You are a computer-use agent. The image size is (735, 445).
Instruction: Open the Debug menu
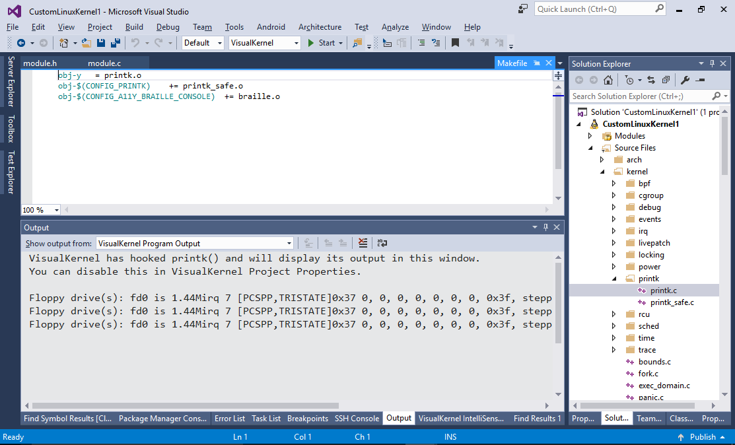tap(168, 27)
